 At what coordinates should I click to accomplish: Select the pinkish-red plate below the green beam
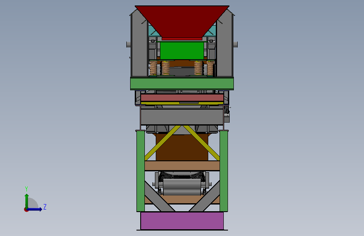pyautogui.click(x=182, y=97)
